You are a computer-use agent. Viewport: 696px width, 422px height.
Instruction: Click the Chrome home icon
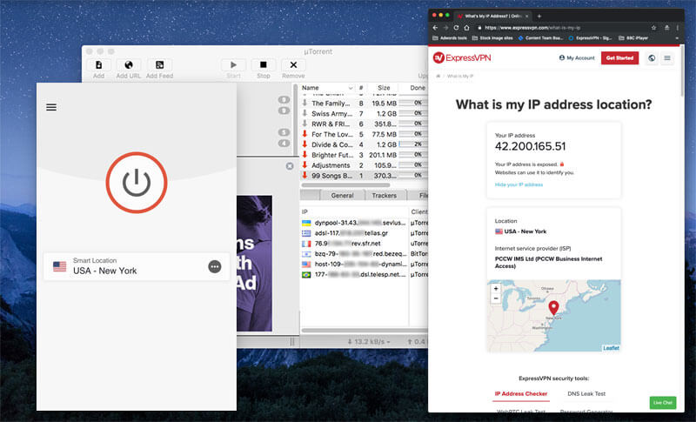(466, 28)
